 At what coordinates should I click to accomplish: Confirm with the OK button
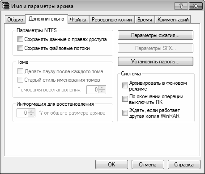point(111,165)
